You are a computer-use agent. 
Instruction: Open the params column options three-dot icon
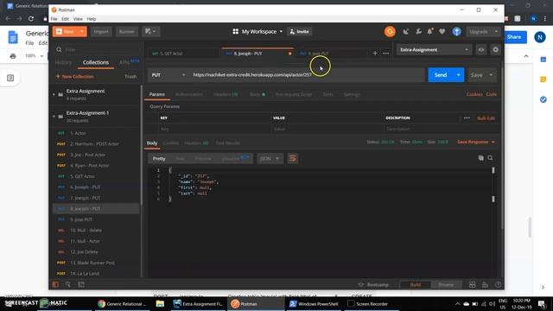point(467,118)
